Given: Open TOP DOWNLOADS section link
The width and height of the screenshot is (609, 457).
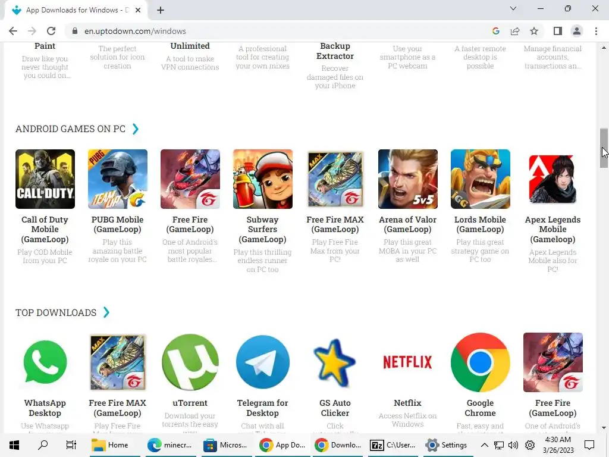Looking at the screenshot, I should click(x=56, y=312).
